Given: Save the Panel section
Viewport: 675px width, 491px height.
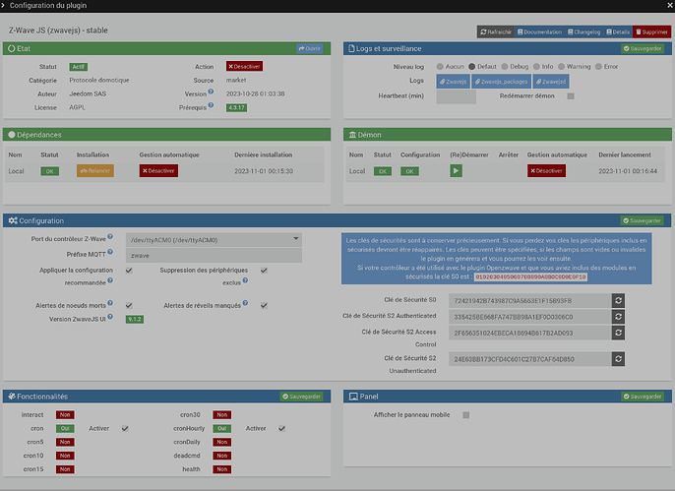Looking at the screenshot, I should coord(643,397).
